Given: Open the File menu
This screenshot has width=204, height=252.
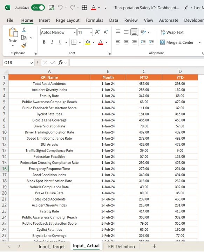Looking at the screenshot, I should 10,20.
